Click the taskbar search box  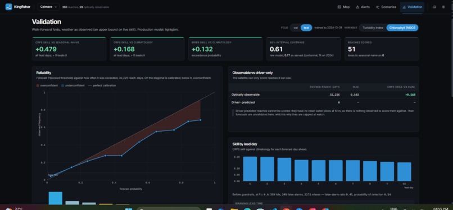(x=169, y=208)
